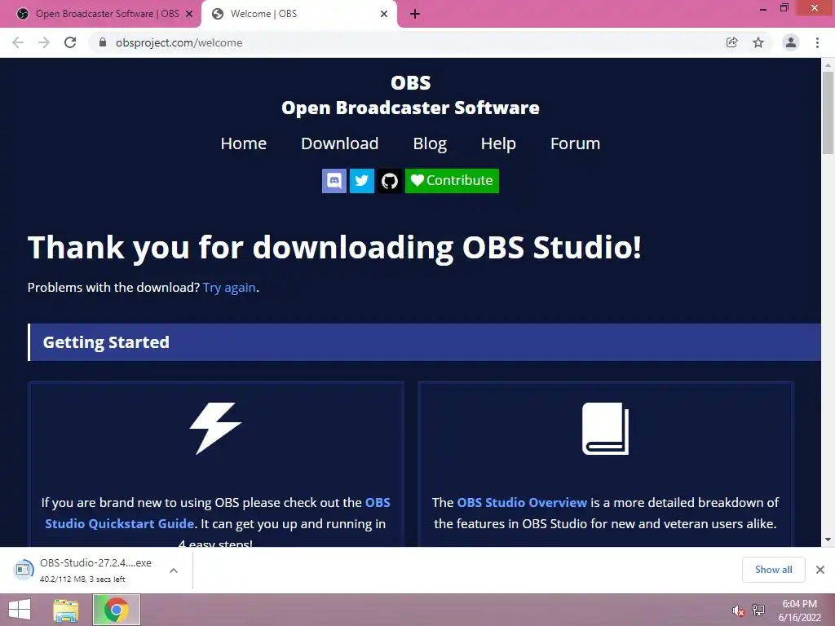Click the page vertical scrollbar thumb
Screen dimensions: 835x626
pos(828,112)
